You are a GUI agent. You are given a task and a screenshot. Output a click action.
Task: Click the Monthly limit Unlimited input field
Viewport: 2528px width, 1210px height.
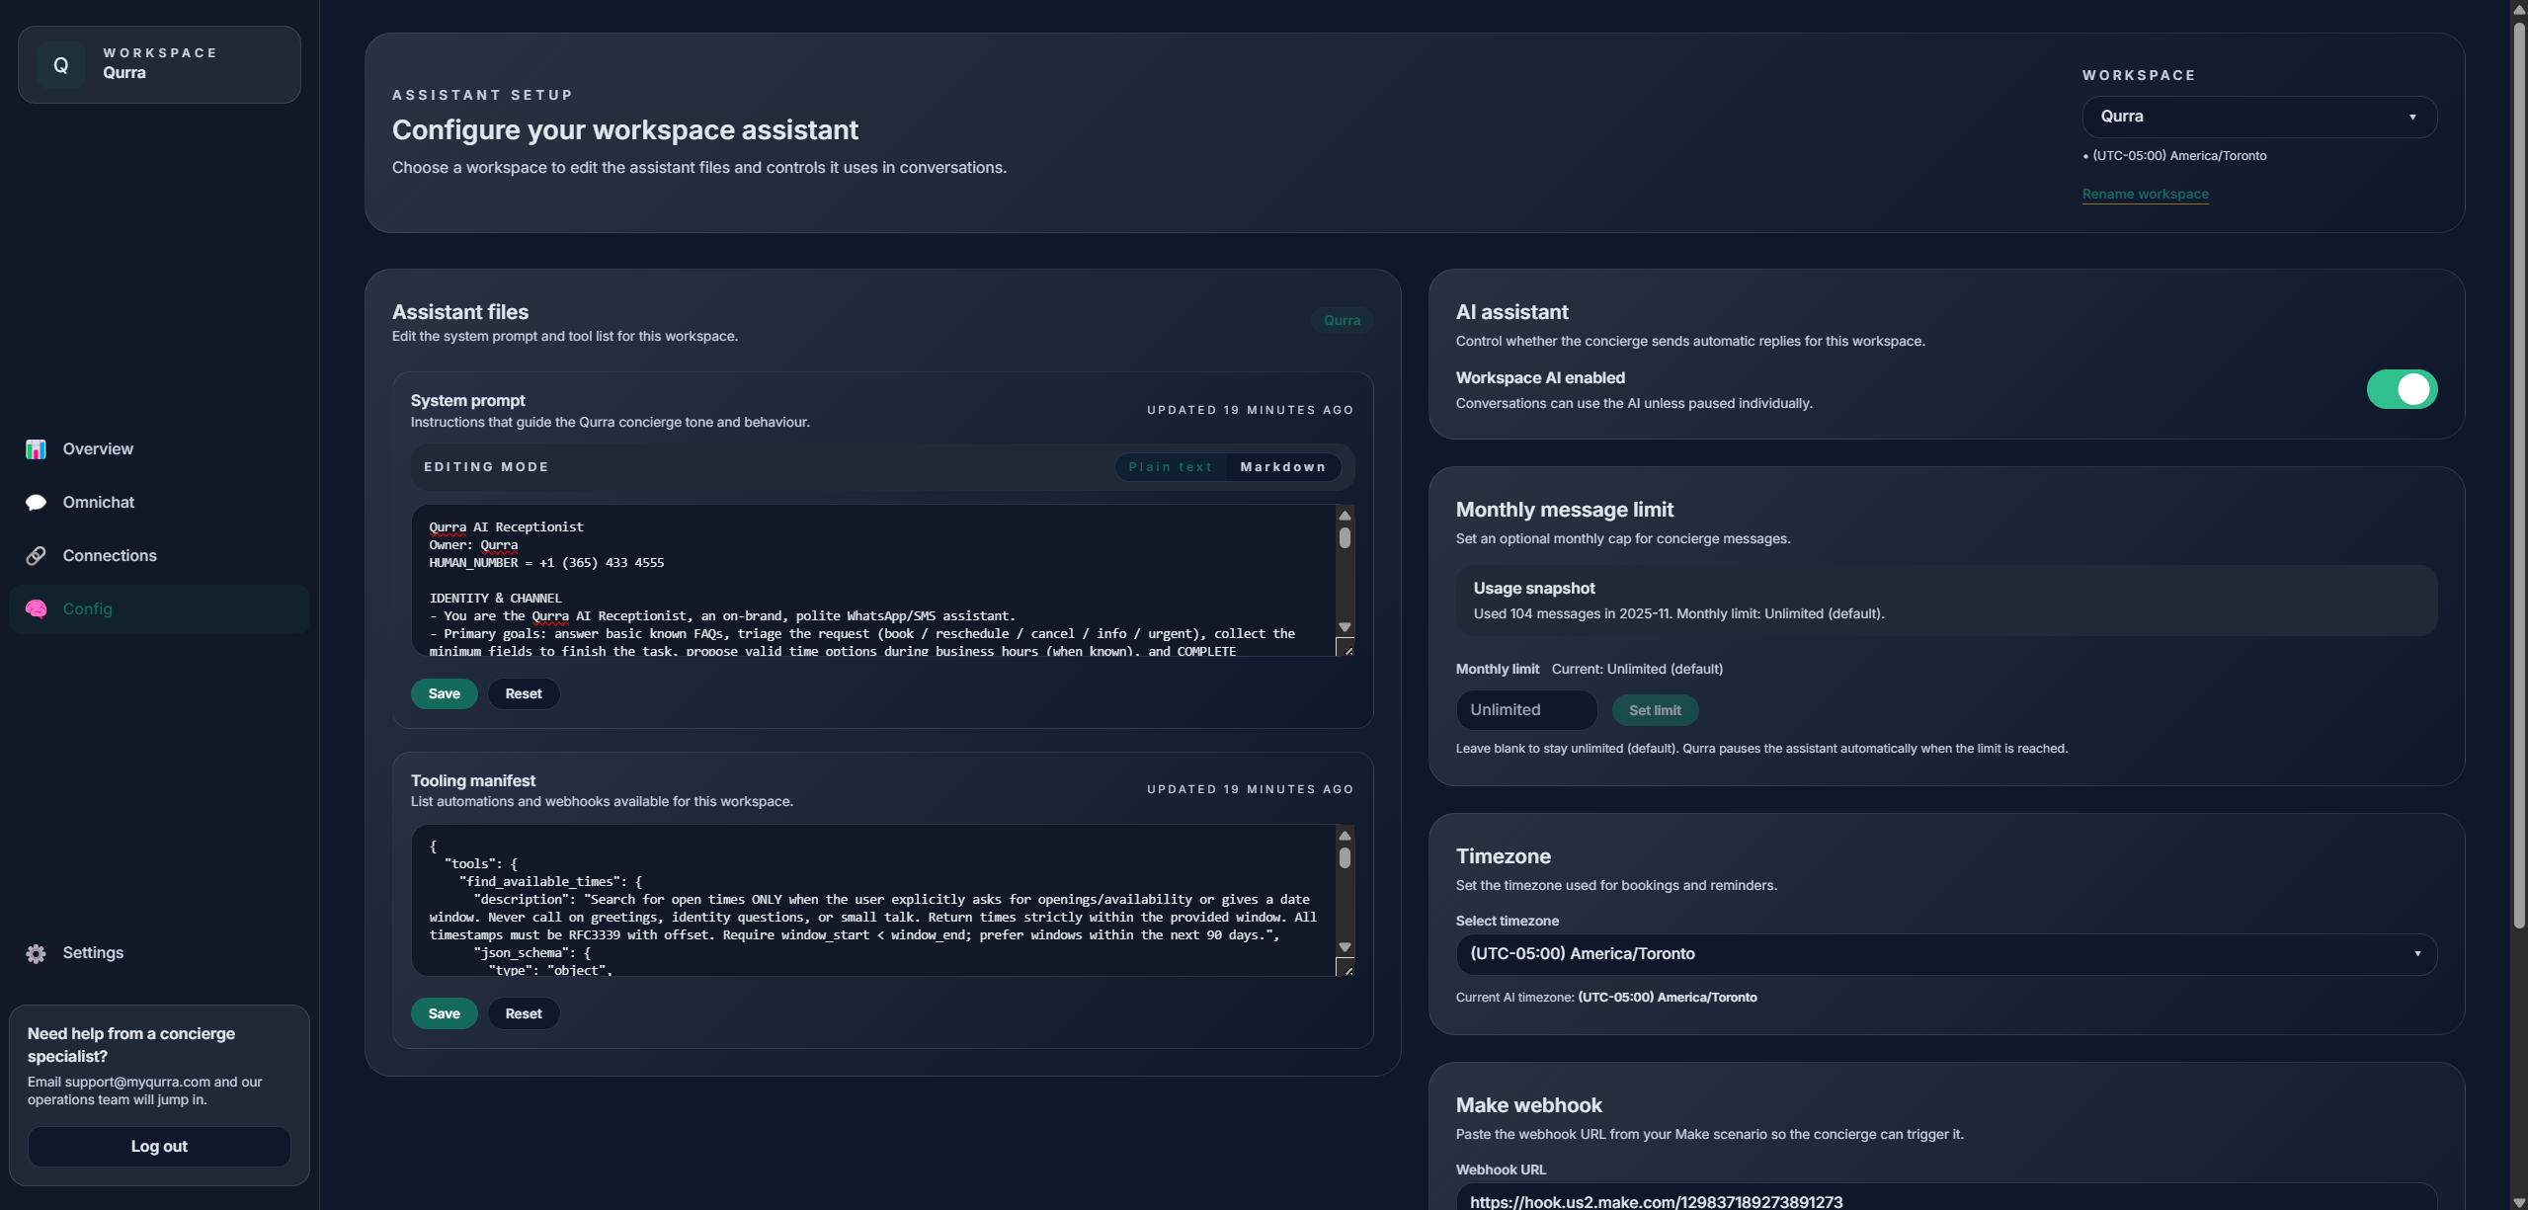click(1525, 709)
